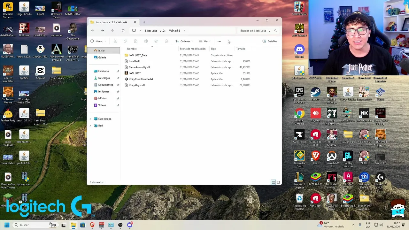
Task: Open Steam shortcut on the desktop
Action: point(316,94)
